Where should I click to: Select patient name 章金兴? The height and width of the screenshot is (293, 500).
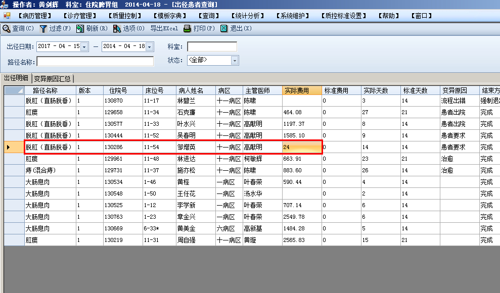pyautogui.click(x=186, y=217)
